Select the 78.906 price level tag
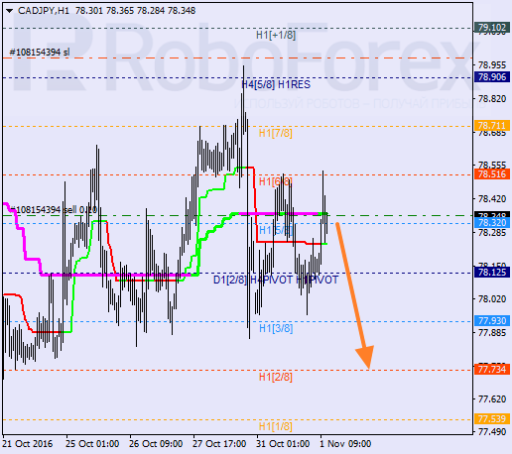This screenshot has height=454, width=512. pos(492,77)
